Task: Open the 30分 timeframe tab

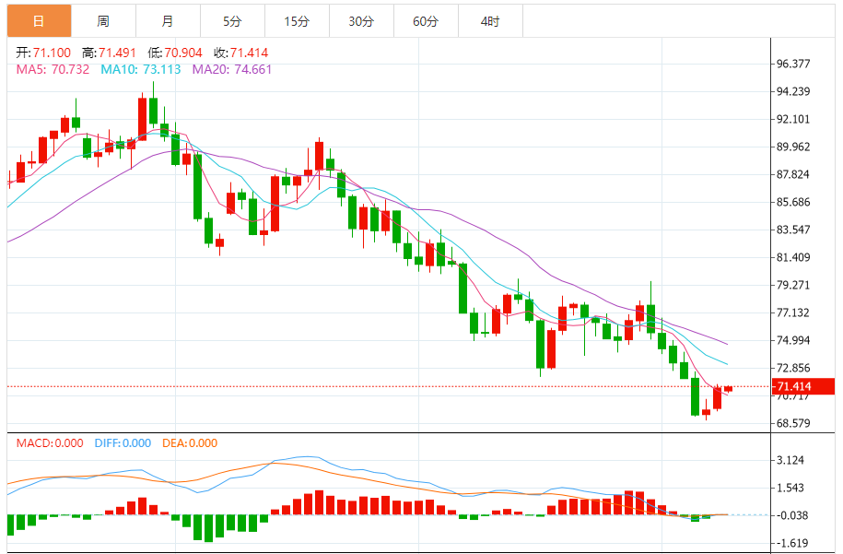Action: coord(361,21)
